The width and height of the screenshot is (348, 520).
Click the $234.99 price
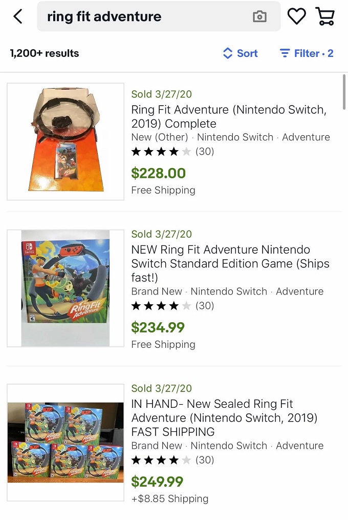coord(158,327)
